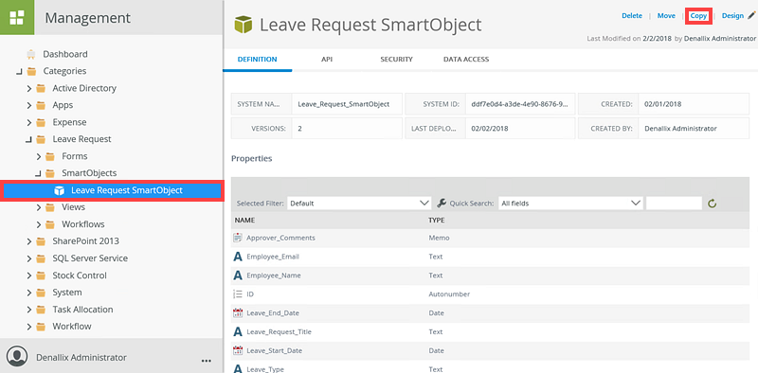Switch to the SECURITY tab

pyautogui.click(x=396, y=60)
